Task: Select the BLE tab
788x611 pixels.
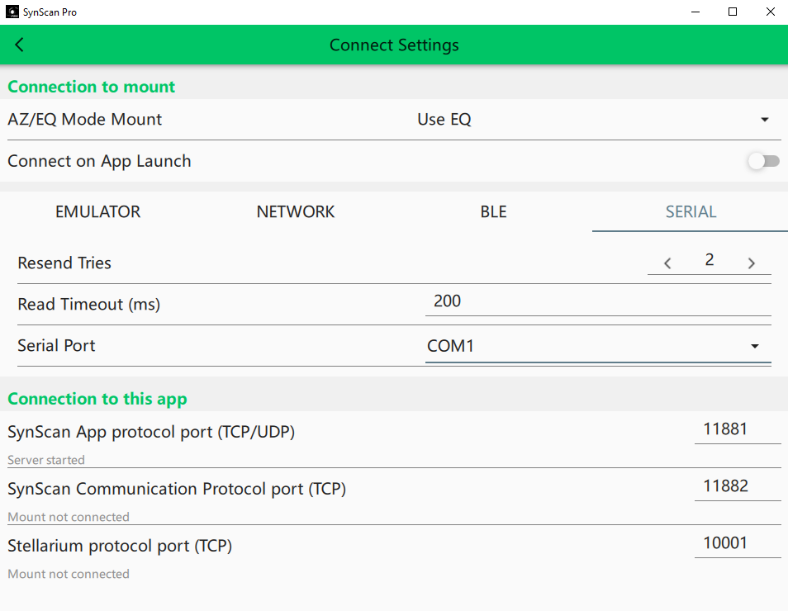Action: [x=493, y=212]
